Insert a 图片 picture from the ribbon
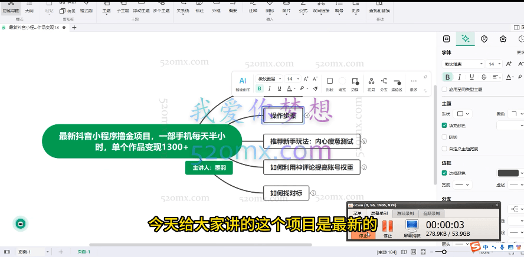 point(286,7)
